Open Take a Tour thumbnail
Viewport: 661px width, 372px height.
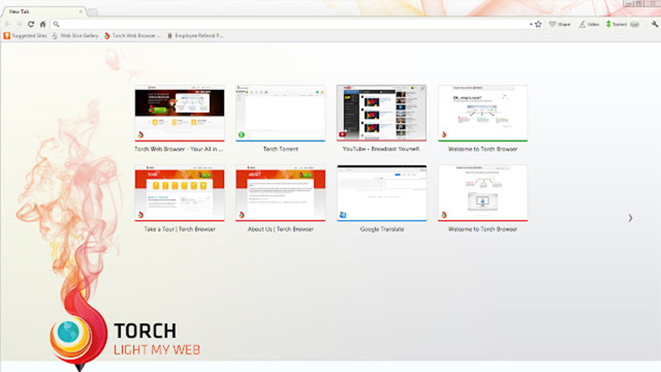click(x=179, y=193)
